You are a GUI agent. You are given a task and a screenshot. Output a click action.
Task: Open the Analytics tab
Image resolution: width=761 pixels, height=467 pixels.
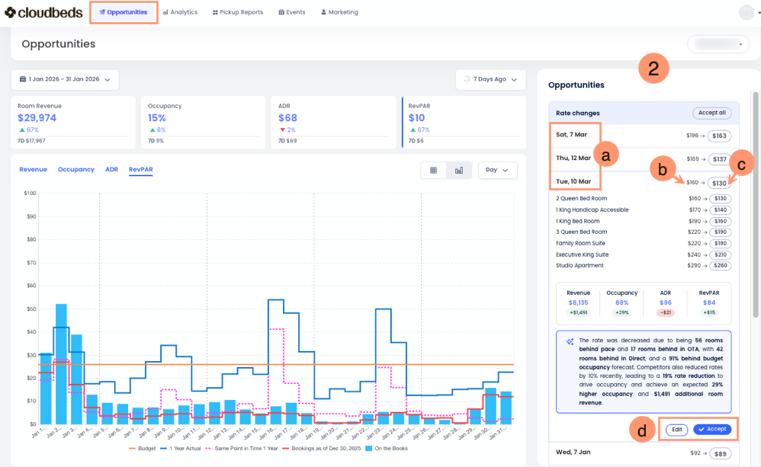click(x=180, y=12)
